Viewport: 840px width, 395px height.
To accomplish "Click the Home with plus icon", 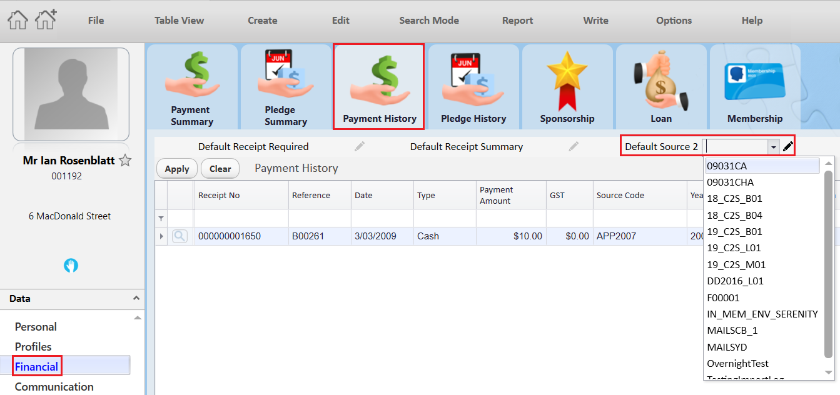I will pyautogui.click(x=46, y=20).
